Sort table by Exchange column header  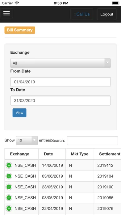(x=22, y=154)
